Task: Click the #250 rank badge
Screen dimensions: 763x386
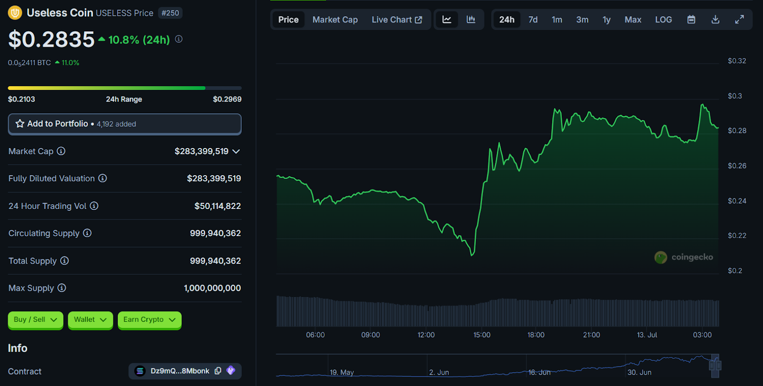Action: point(170,13)
